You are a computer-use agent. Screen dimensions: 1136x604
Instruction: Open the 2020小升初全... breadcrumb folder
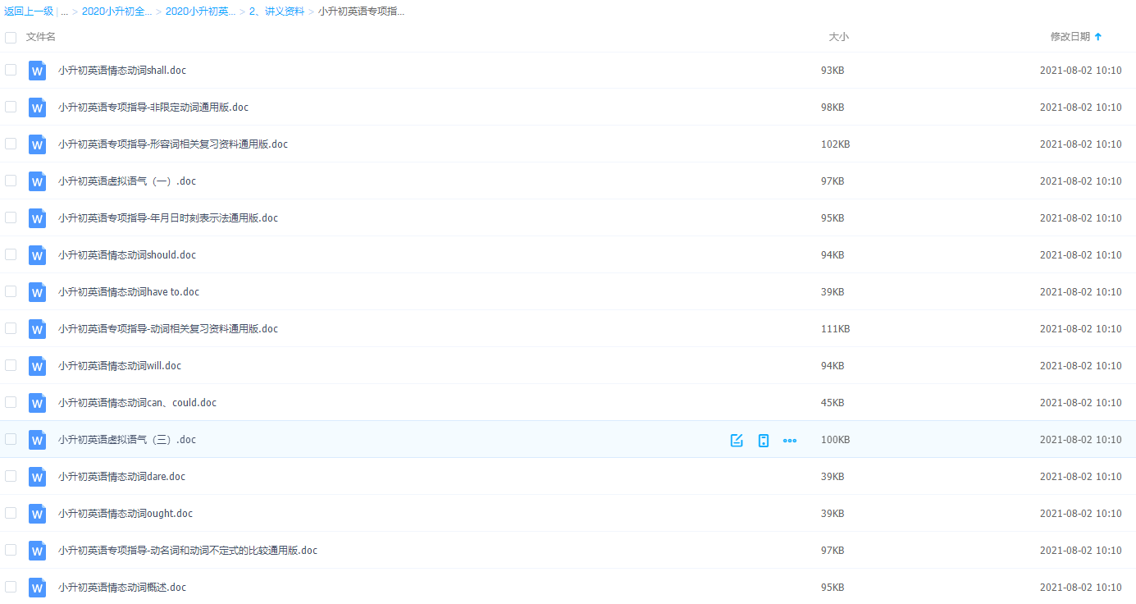(x=116, y=11)
